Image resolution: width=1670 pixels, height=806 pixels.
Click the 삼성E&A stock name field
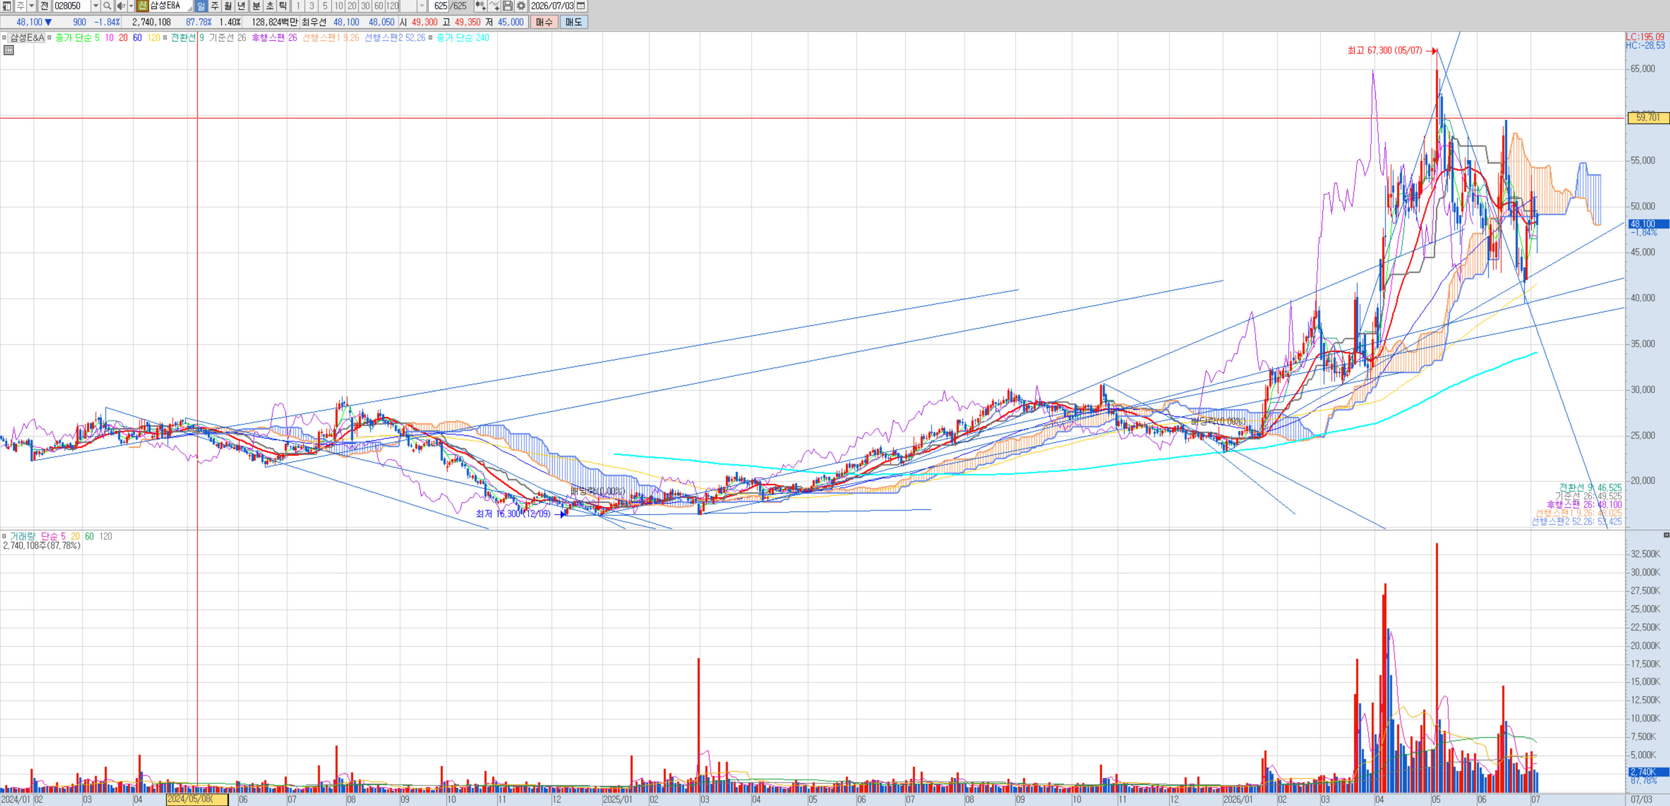point(170,6)
